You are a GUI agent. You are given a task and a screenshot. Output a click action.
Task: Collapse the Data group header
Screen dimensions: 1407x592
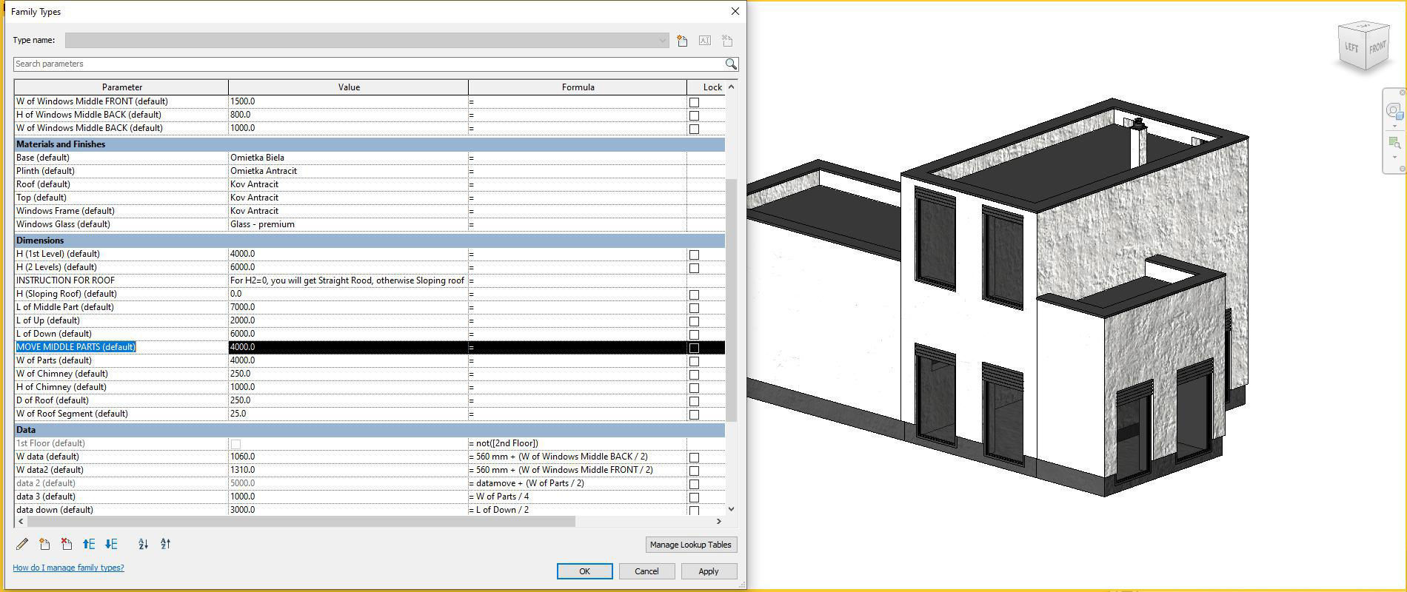point(370,430)
